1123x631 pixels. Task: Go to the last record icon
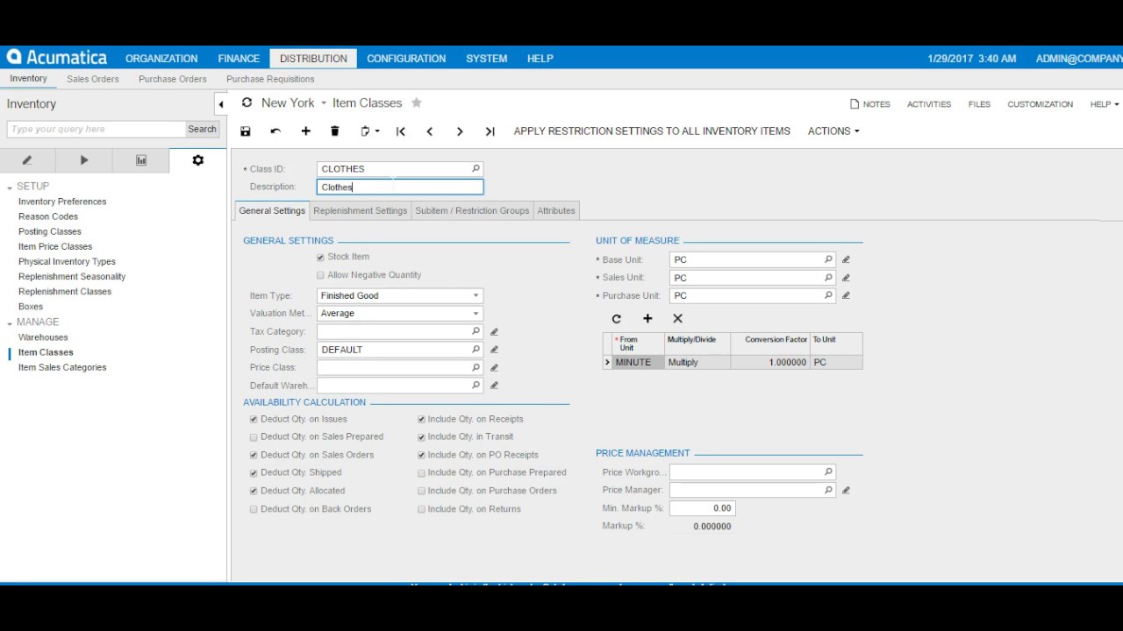490,131
